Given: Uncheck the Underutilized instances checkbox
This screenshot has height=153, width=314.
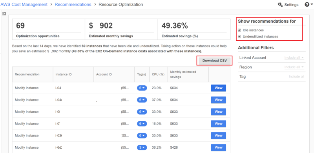Looking at the screenshot, I should pos(239,37).
